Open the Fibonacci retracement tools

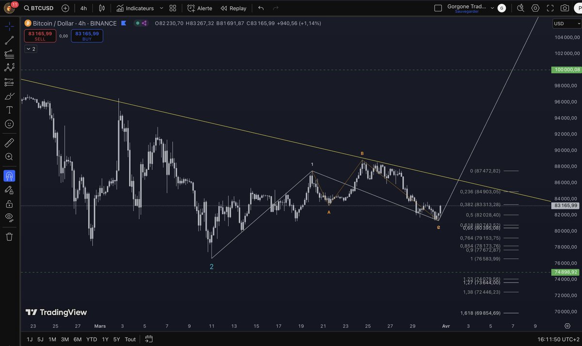click(x=9, y=54)
